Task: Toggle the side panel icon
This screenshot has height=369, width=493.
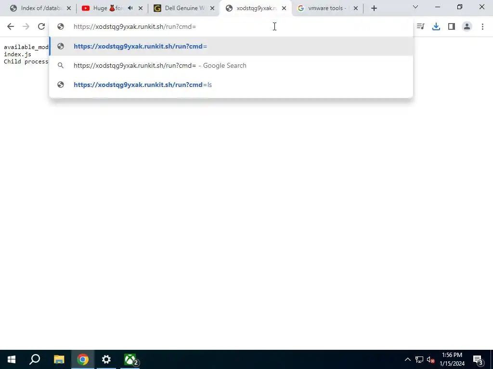Action: (452, 27)
